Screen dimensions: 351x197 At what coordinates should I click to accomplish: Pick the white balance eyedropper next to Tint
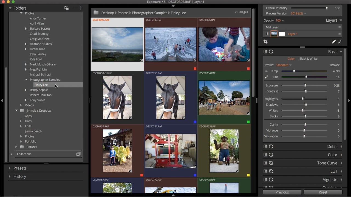(x=266, y=77)
